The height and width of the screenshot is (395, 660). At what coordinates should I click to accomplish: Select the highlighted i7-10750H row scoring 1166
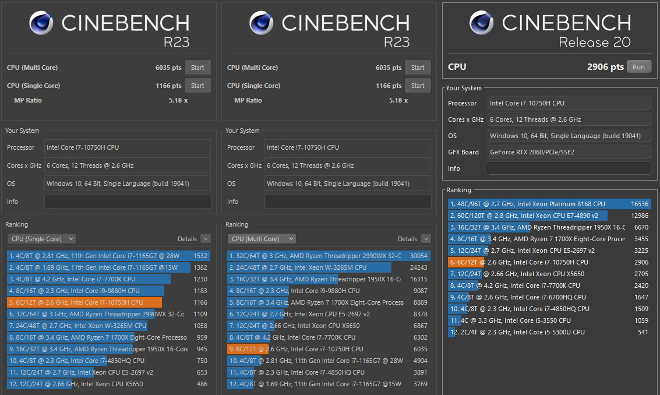point(108,302)
